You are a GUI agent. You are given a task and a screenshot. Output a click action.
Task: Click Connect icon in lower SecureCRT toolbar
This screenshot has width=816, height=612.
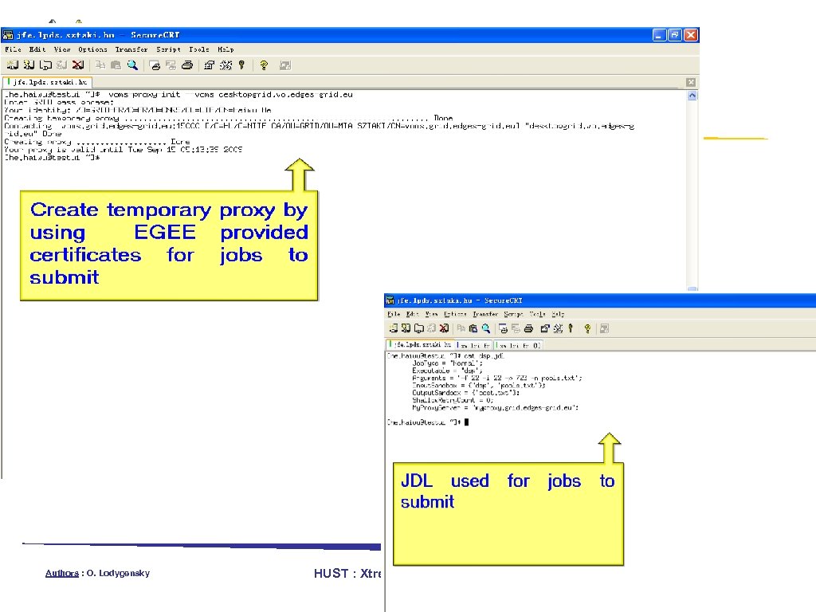click(x=394, y=328)
